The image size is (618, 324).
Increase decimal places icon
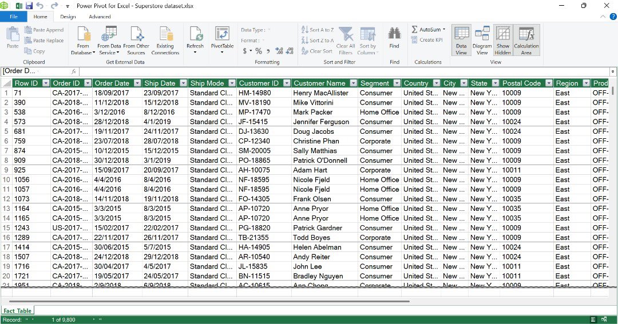tap(279, 51)
